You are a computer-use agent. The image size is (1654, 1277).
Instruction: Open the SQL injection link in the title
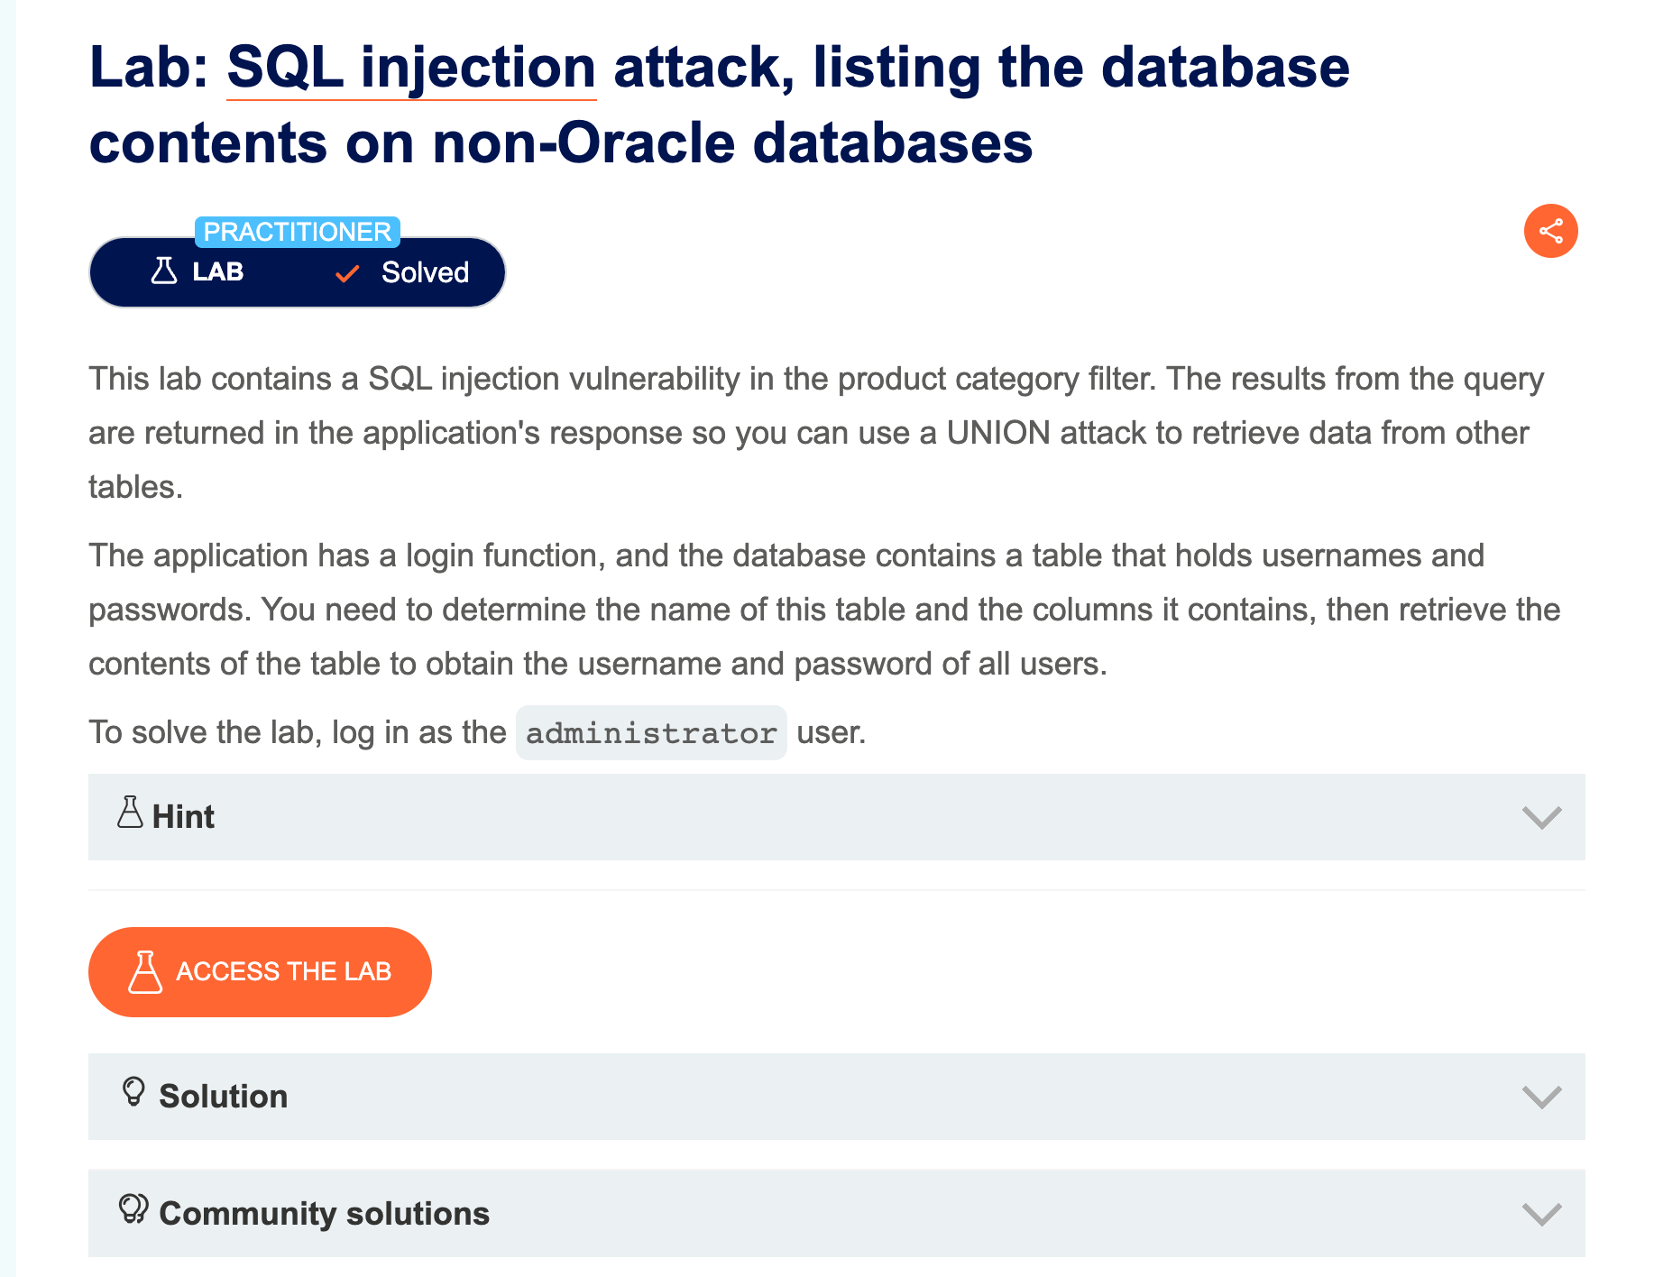click(x=411, y=69)
